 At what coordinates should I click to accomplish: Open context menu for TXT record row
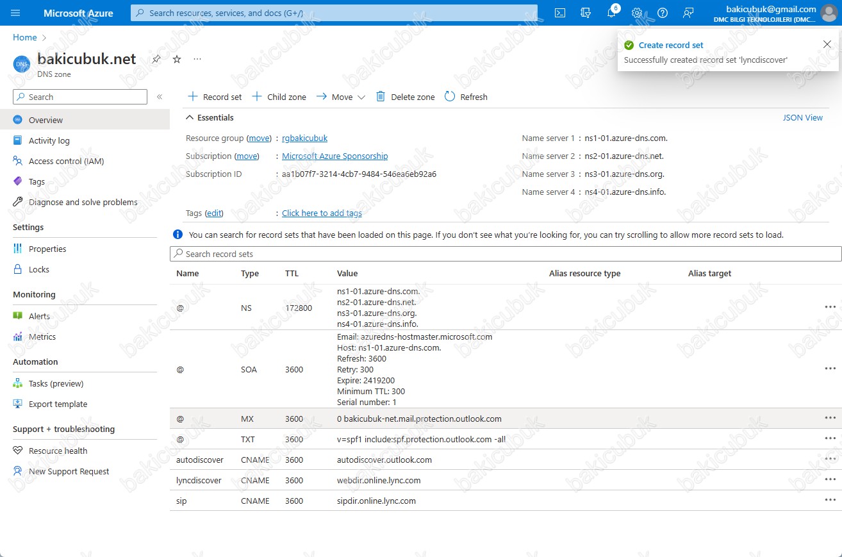pos(830,438)
